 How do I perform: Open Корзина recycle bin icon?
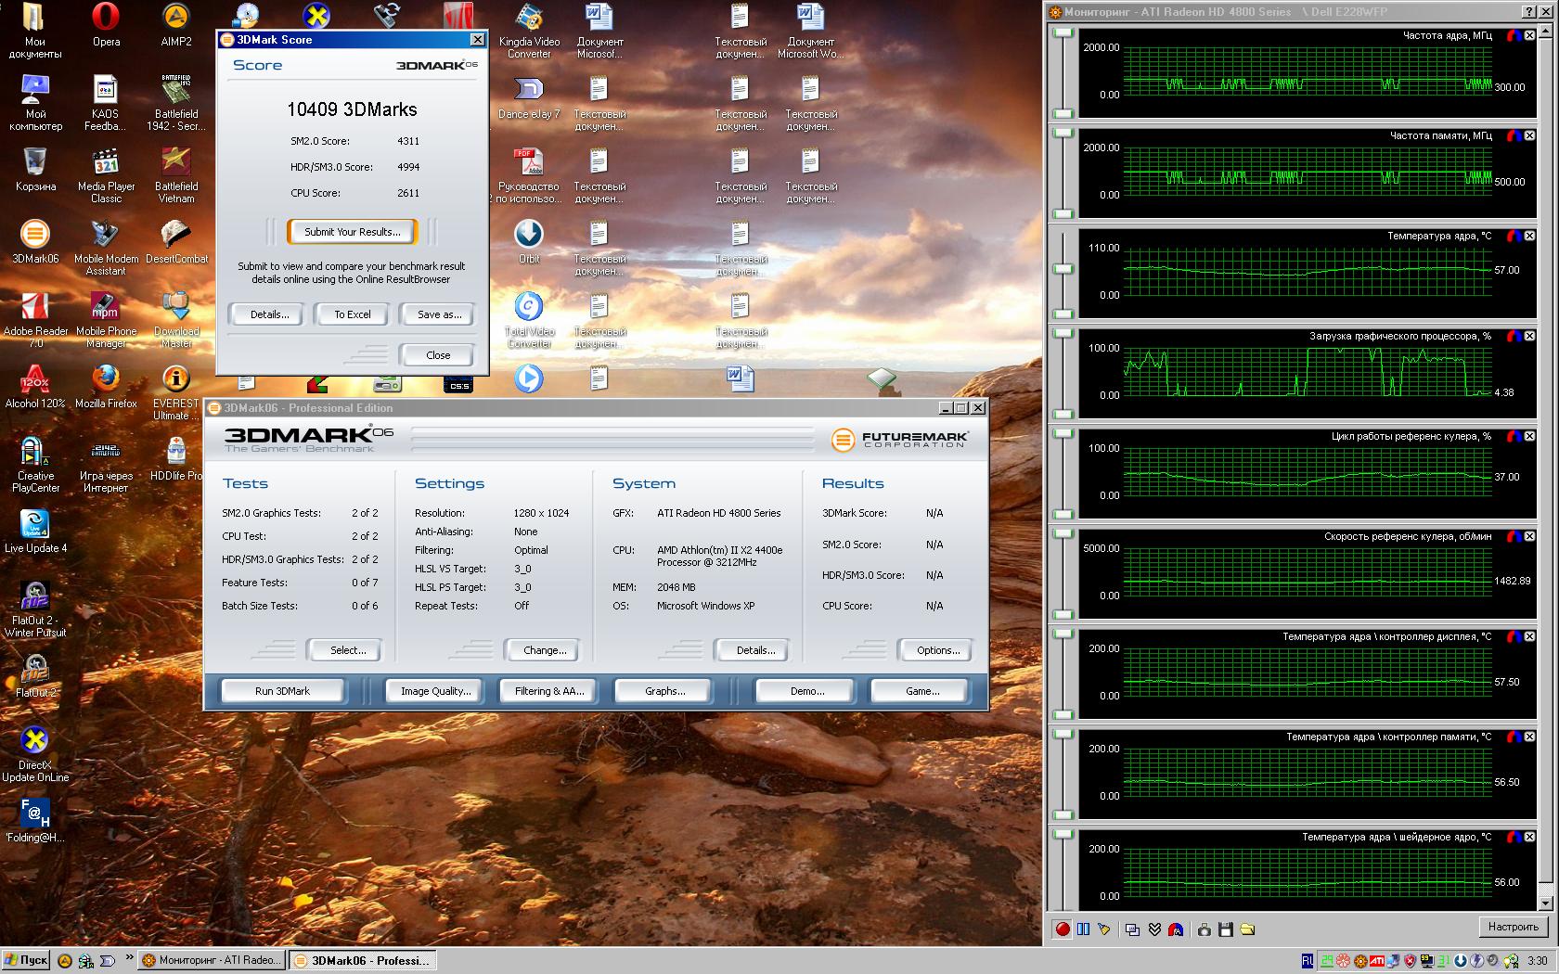35,170
